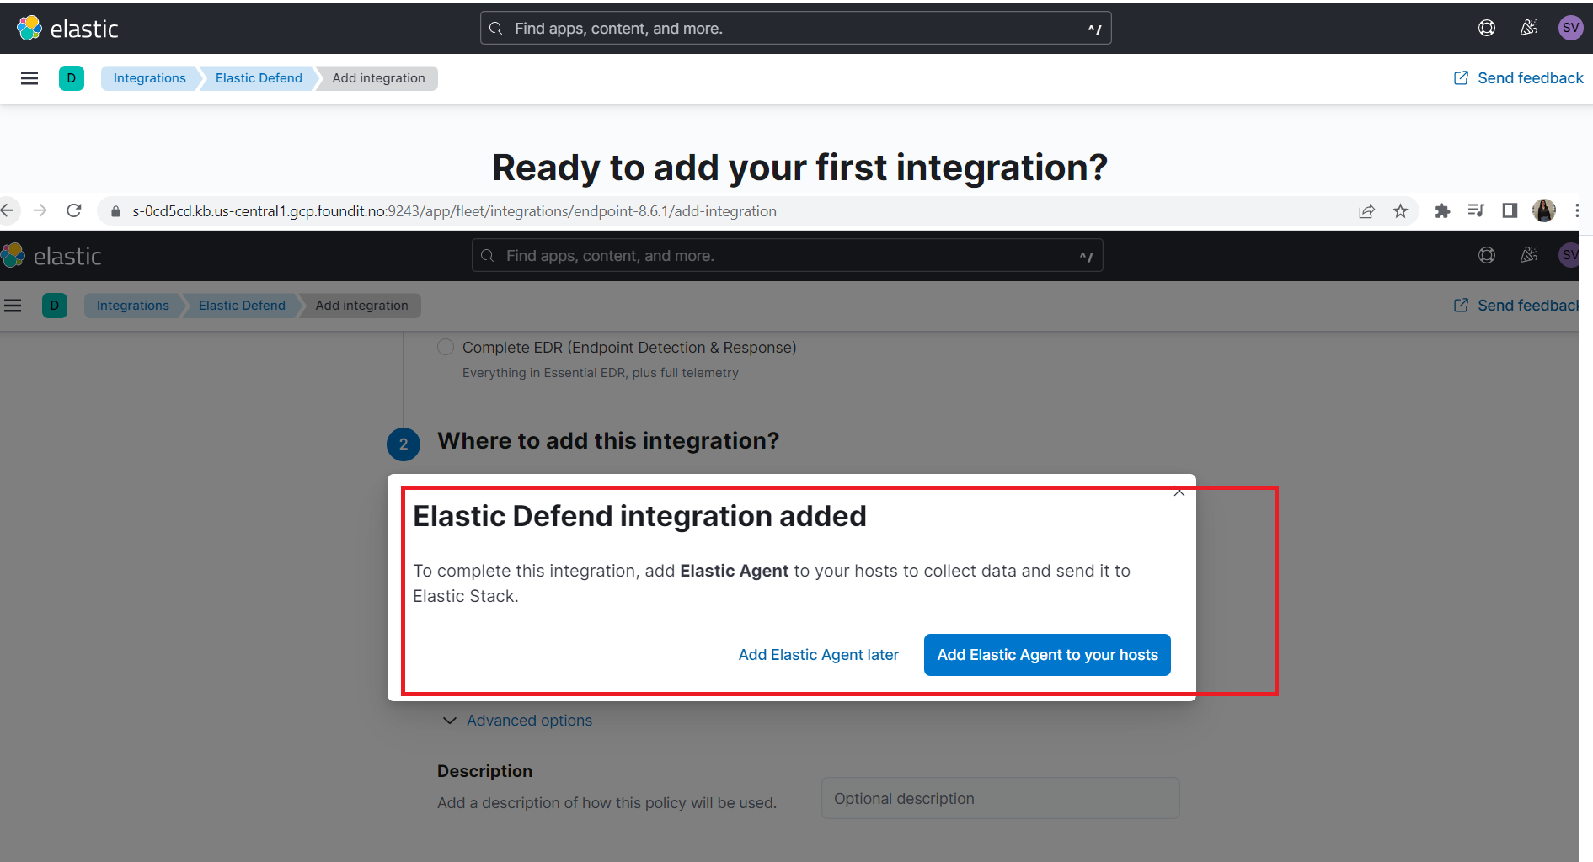The image size is (1593, 862).
Task: Close the Elastic Defend integration added dialog
Action: [x=1179, y=492]
